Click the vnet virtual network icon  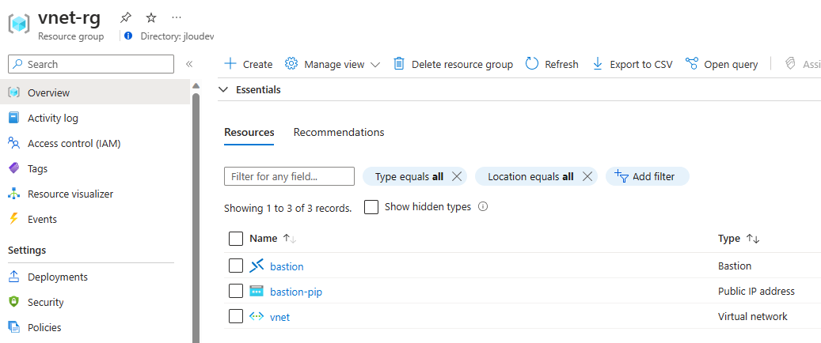point(257,316)
